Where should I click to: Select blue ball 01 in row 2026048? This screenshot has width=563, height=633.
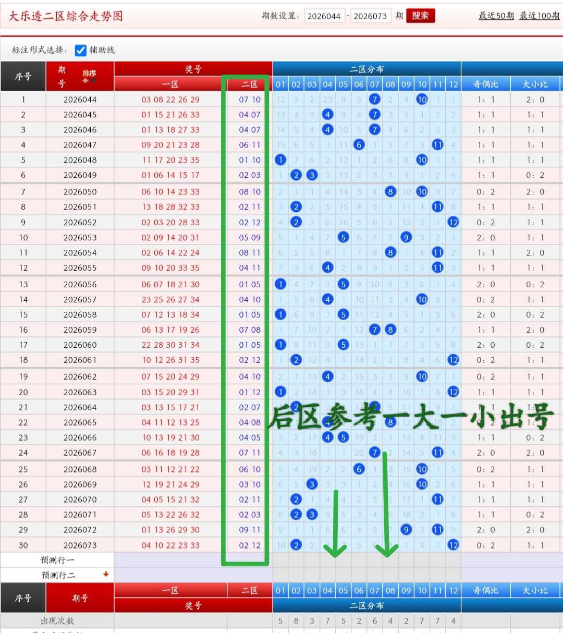coord(280,160)
